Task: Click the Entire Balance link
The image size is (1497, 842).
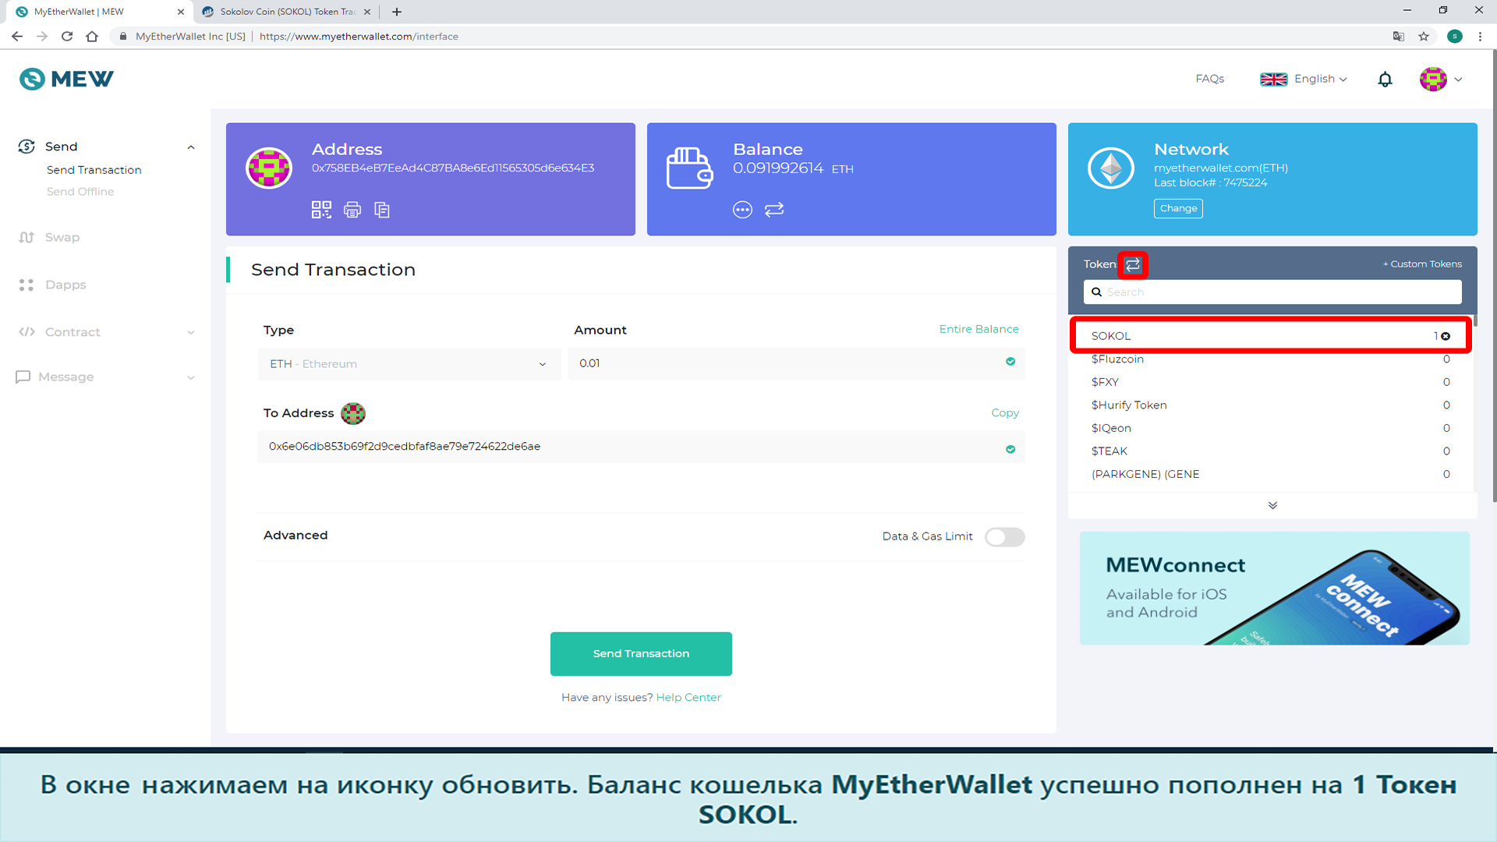Action: (x=979, y=330)
